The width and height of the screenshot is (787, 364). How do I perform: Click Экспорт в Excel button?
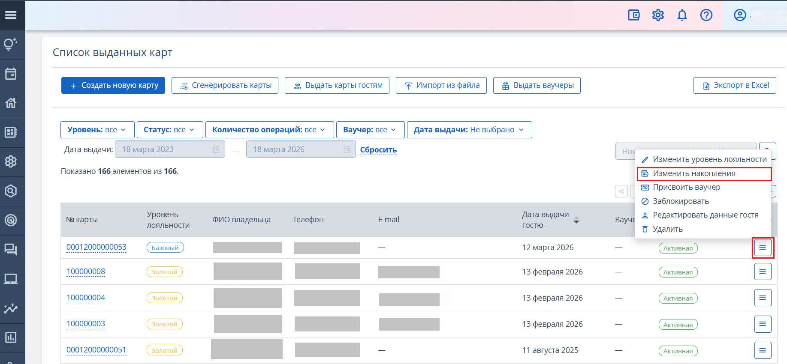click(x=735, y=85)
